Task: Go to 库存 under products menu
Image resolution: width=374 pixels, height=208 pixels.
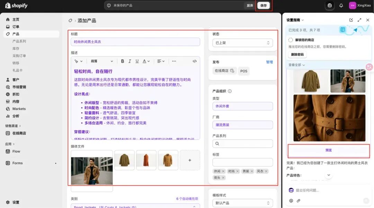Action: click(16, 48)
